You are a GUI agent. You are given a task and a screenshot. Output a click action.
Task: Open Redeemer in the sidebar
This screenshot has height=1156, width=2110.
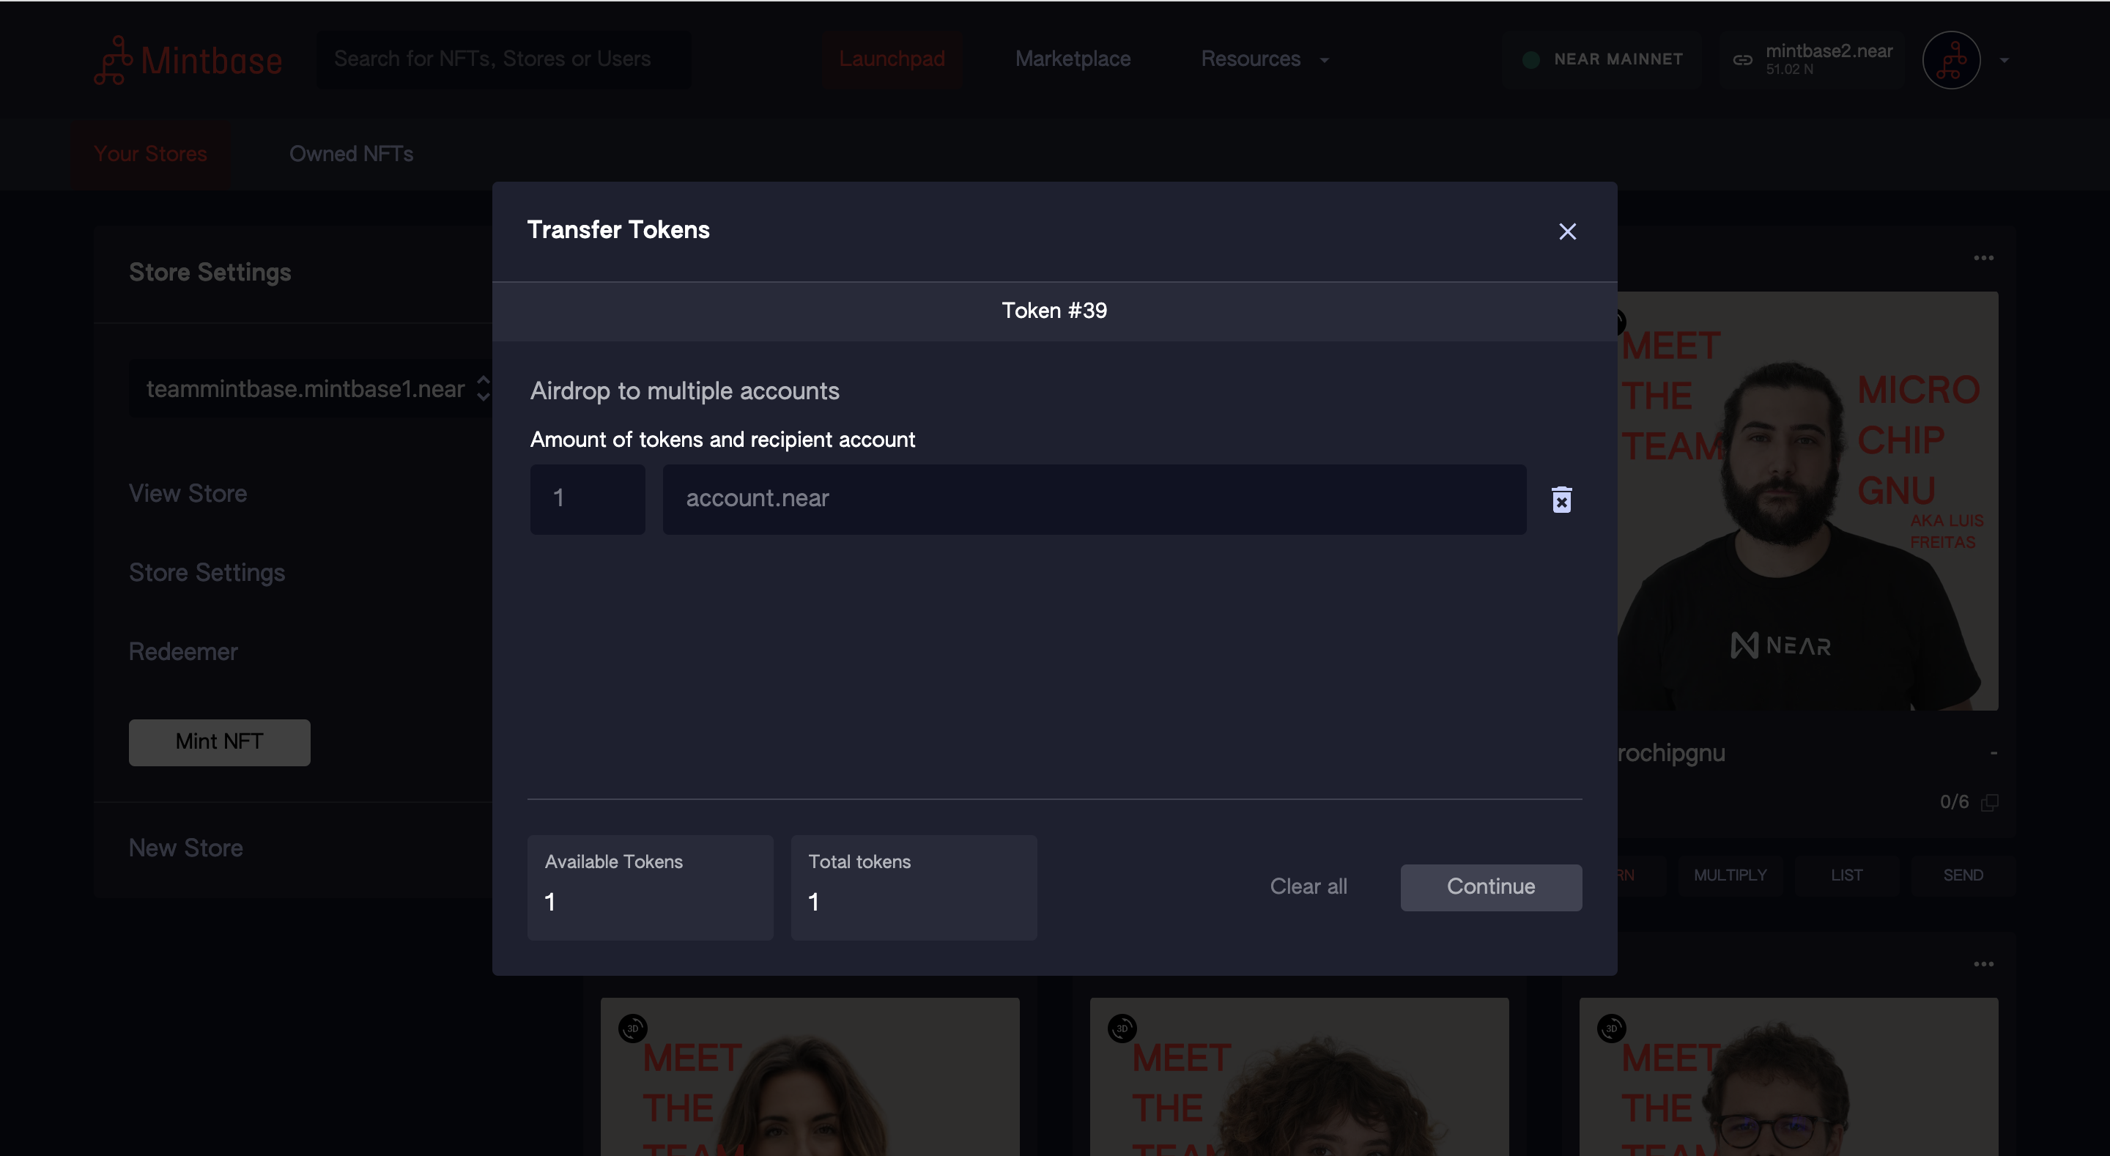(x=182, y=651)
